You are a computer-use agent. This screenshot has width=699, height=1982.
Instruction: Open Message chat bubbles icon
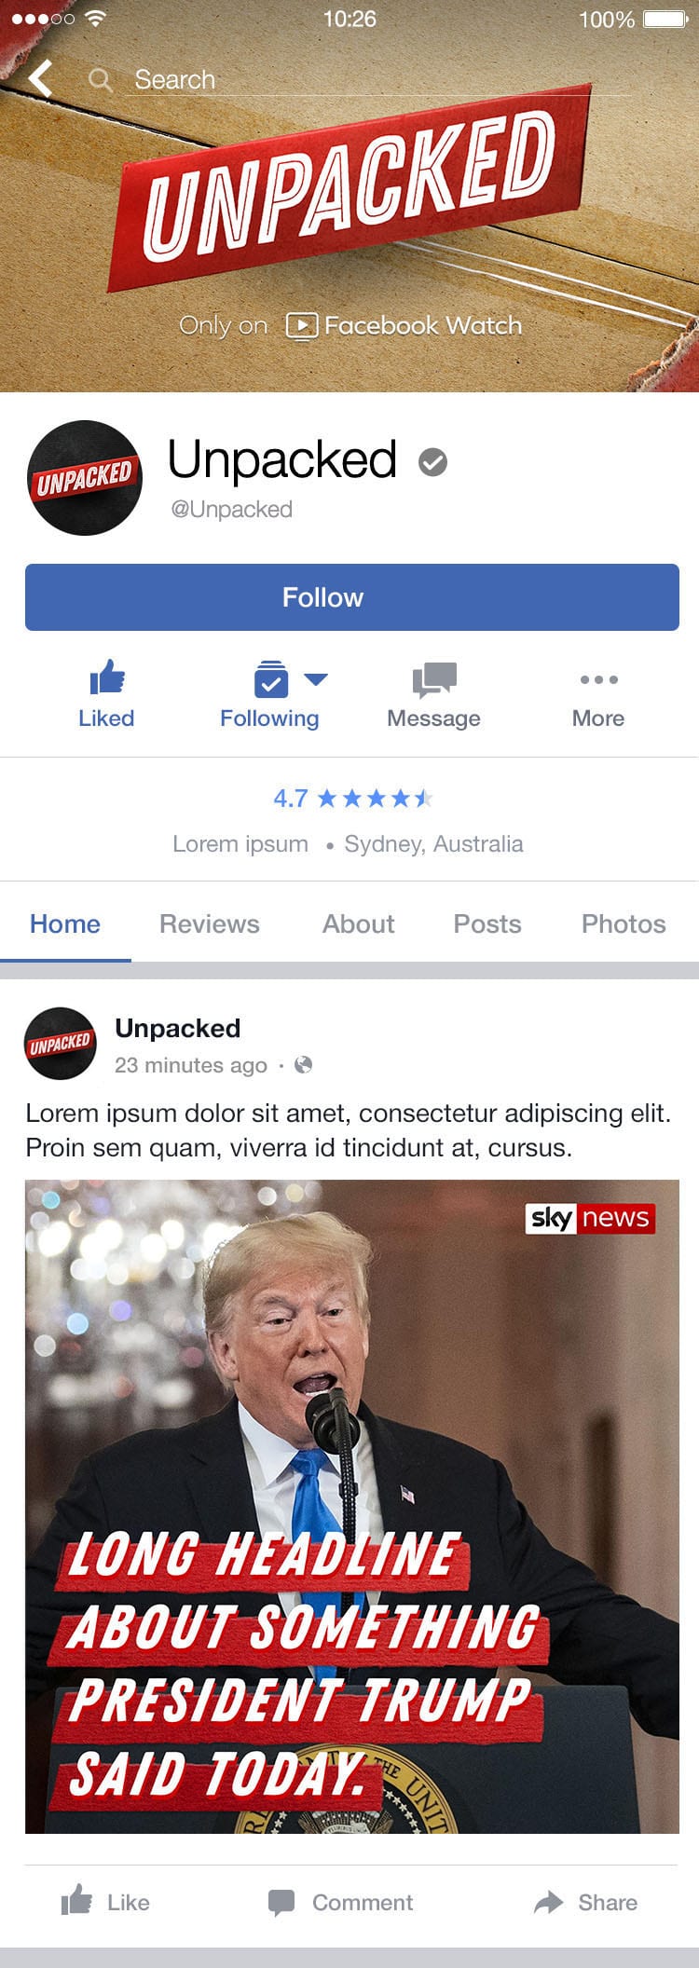[x=434, y=680]
